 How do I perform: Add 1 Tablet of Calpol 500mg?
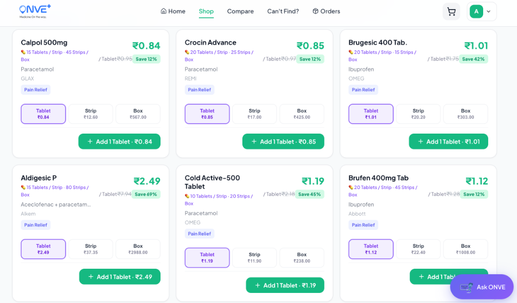119,142
